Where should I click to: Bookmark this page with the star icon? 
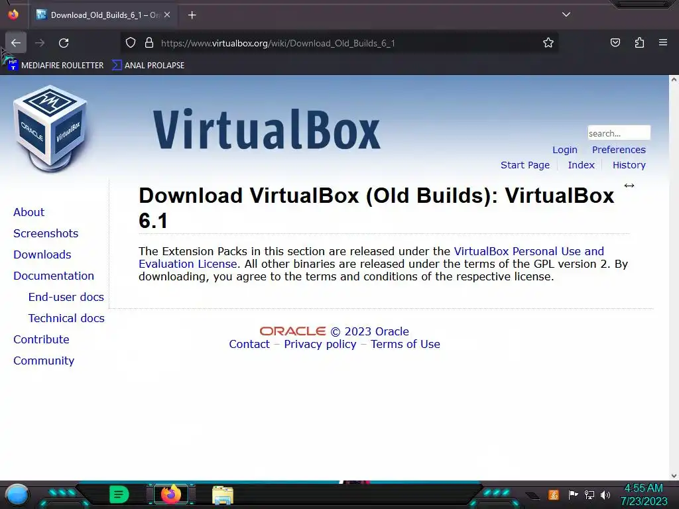coord(548,43)
